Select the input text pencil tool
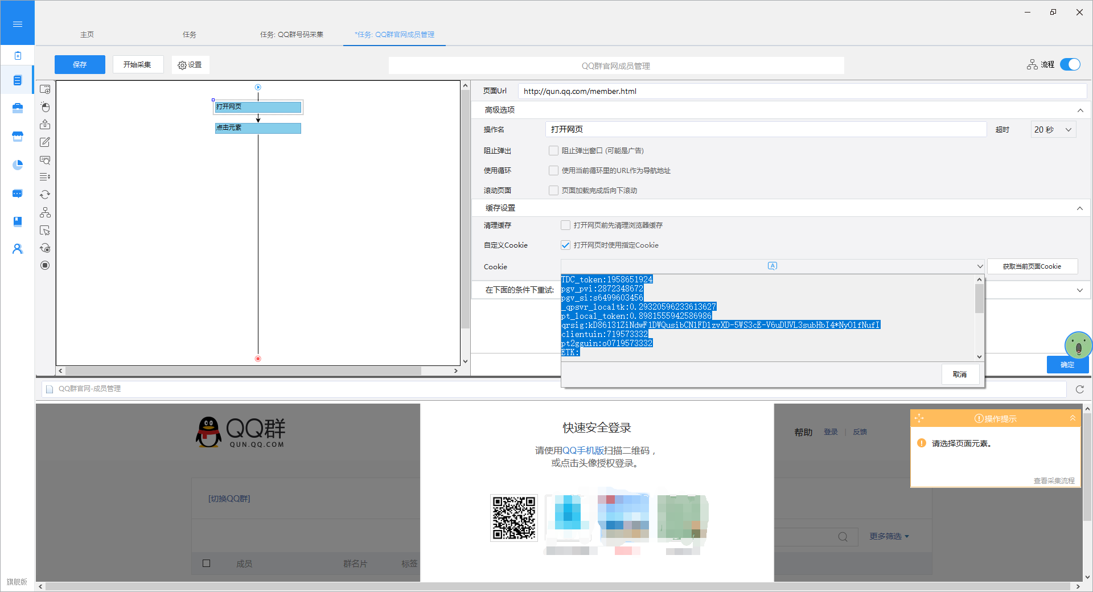Screen dimensions: 1093x592 click(45, 142)
